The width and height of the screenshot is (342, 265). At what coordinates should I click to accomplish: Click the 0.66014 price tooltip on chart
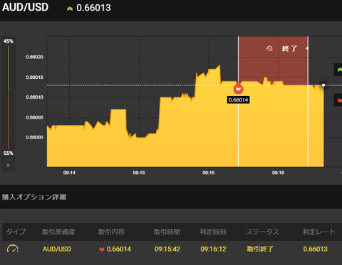click(238, 99)
